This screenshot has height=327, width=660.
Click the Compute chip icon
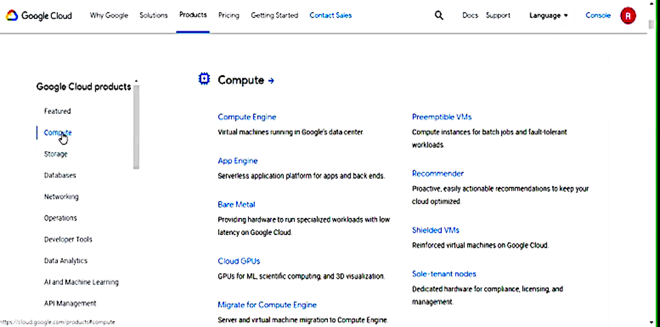(x=204, y=79)
